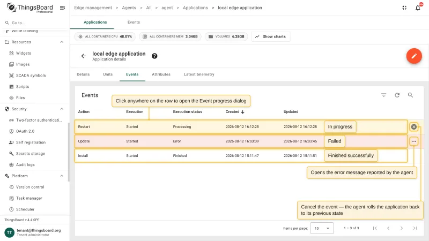Click the Execution status column header
Image resolution: width=429 pixels, height=241 pixels.
tap(187, 112)
